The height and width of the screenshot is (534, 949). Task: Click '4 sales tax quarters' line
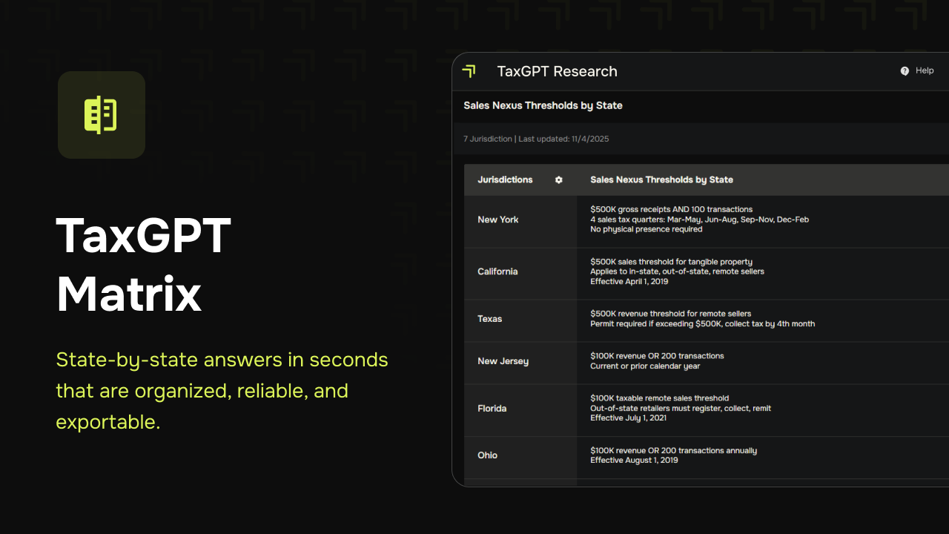pyautogui.click(x=699, y=220)
